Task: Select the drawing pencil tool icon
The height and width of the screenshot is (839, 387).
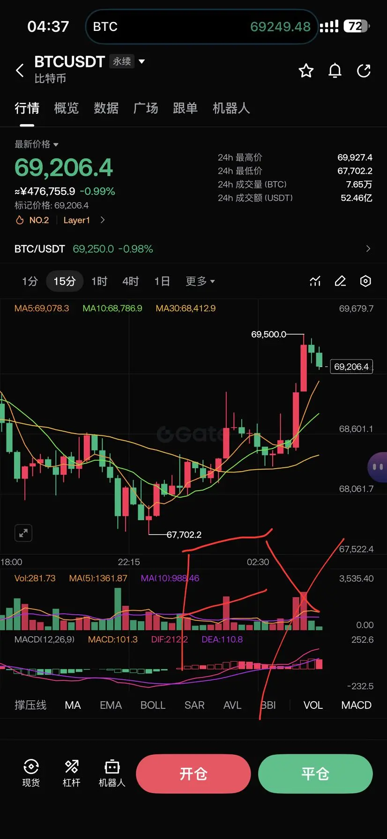Action: pos(340,281)
